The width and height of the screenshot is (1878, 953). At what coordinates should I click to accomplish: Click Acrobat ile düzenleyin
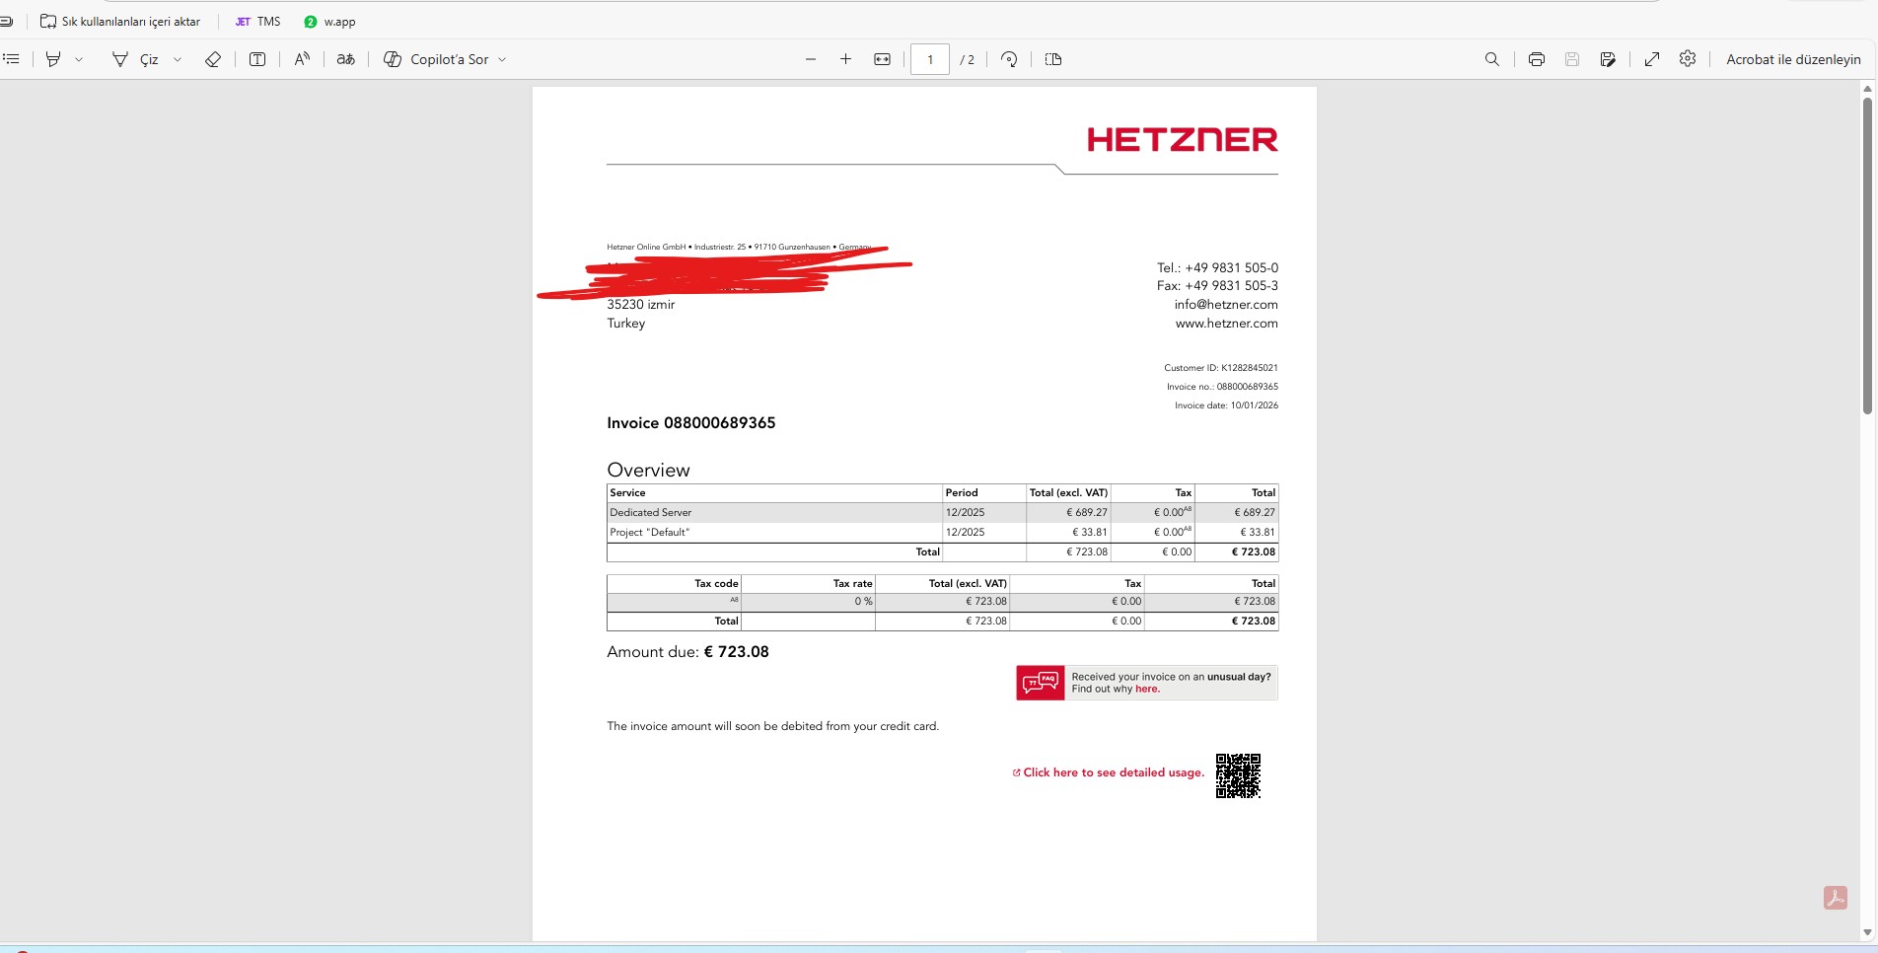pos(1793,59)
